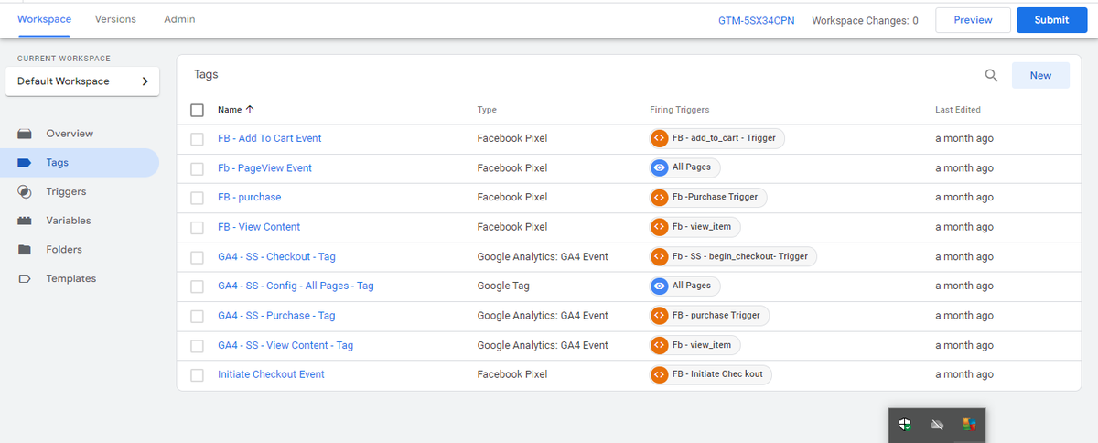
Task: Open the GA4 - SS - Config - All Pages - Tag
Action: (x=296, y=286)
